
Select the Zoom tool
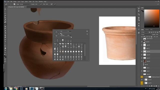tap(5, 50)
